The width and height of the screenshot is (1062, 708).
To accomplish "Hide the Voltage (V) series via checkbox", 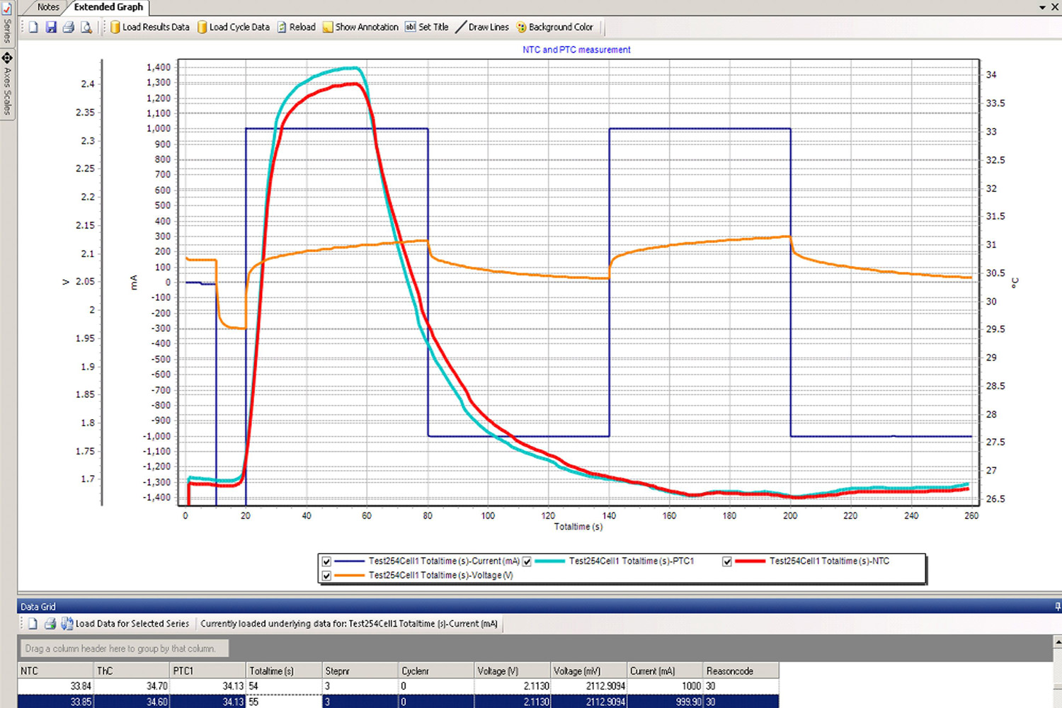I will pos(326,576).
